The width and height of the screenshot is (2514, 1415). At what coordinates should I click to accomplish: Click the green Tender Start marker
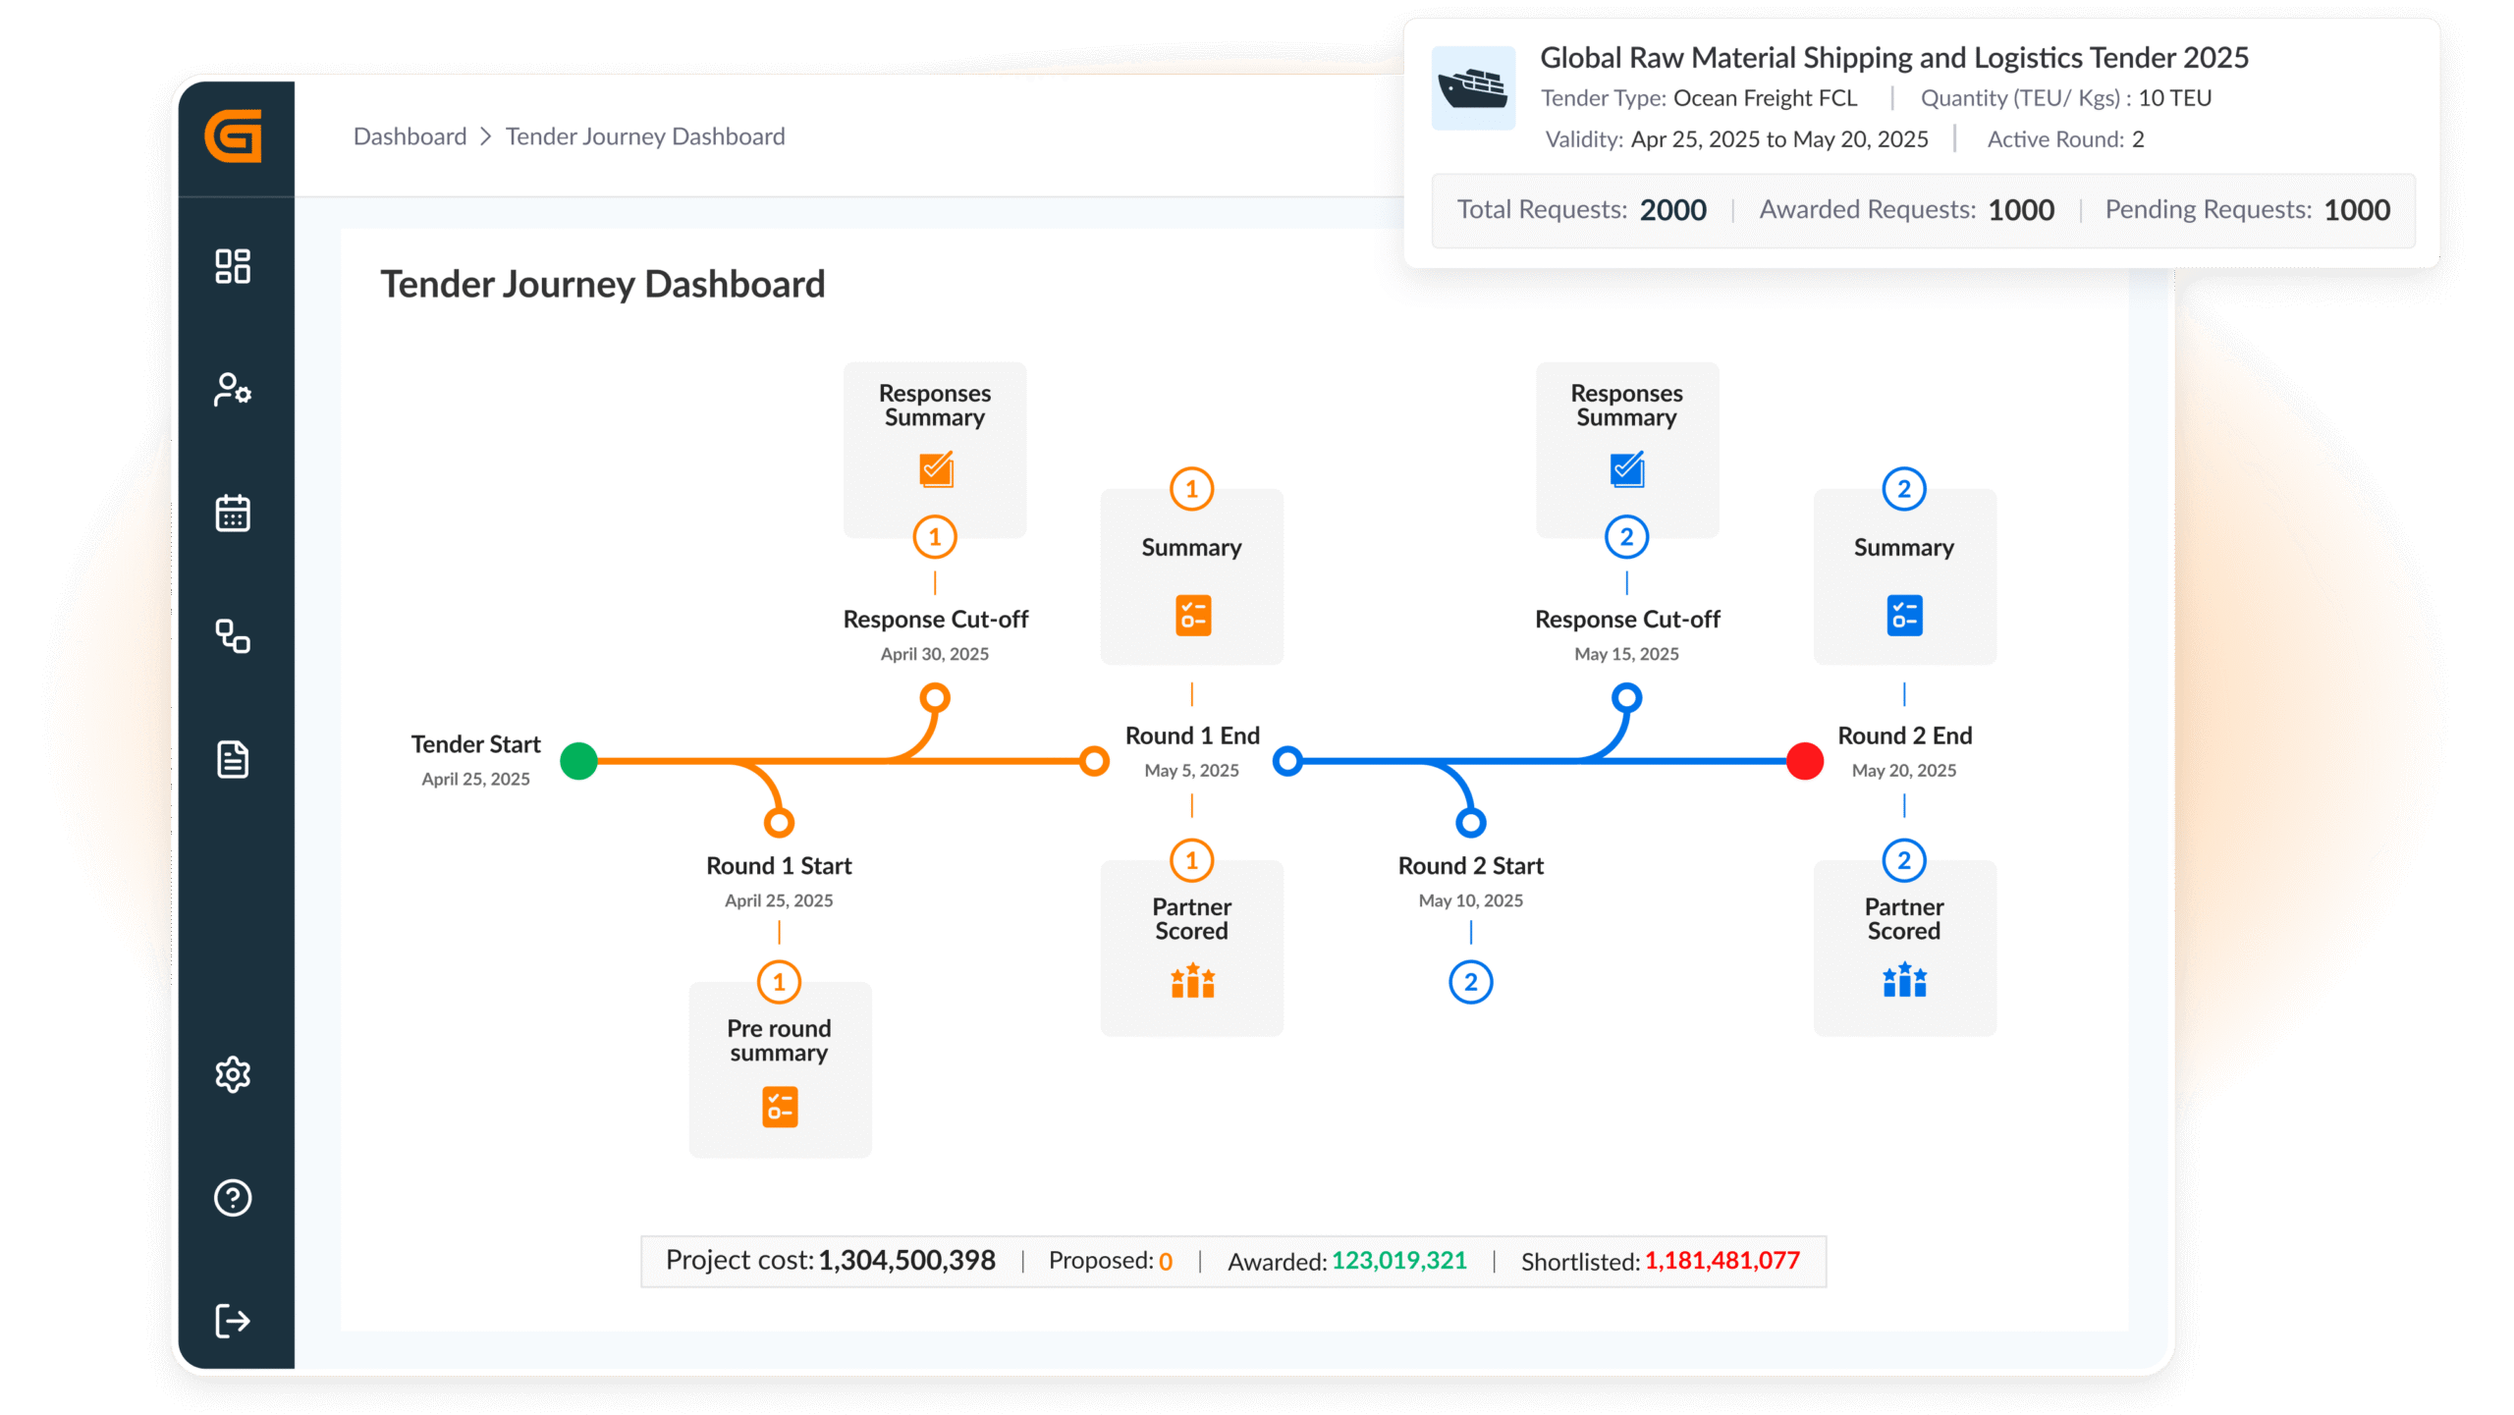pyautogui.click(x=579, y=761)
